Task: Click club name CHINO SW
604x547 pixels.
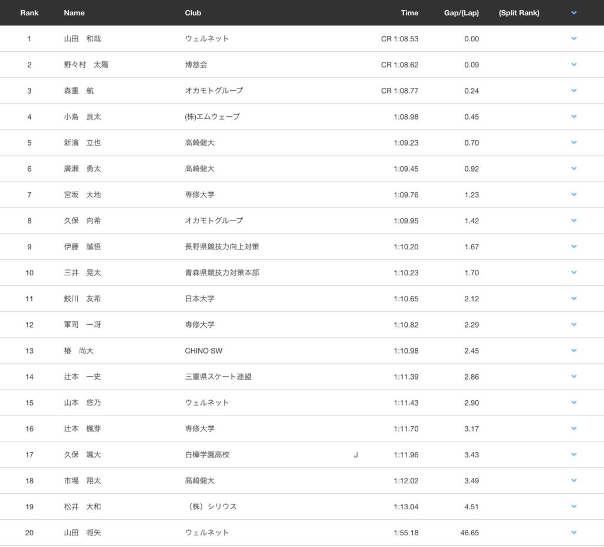Action: (203, 351)
